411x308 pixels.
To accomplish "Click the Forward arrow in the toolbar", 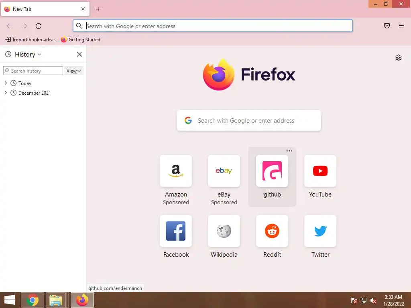I will tap(24, 26).
